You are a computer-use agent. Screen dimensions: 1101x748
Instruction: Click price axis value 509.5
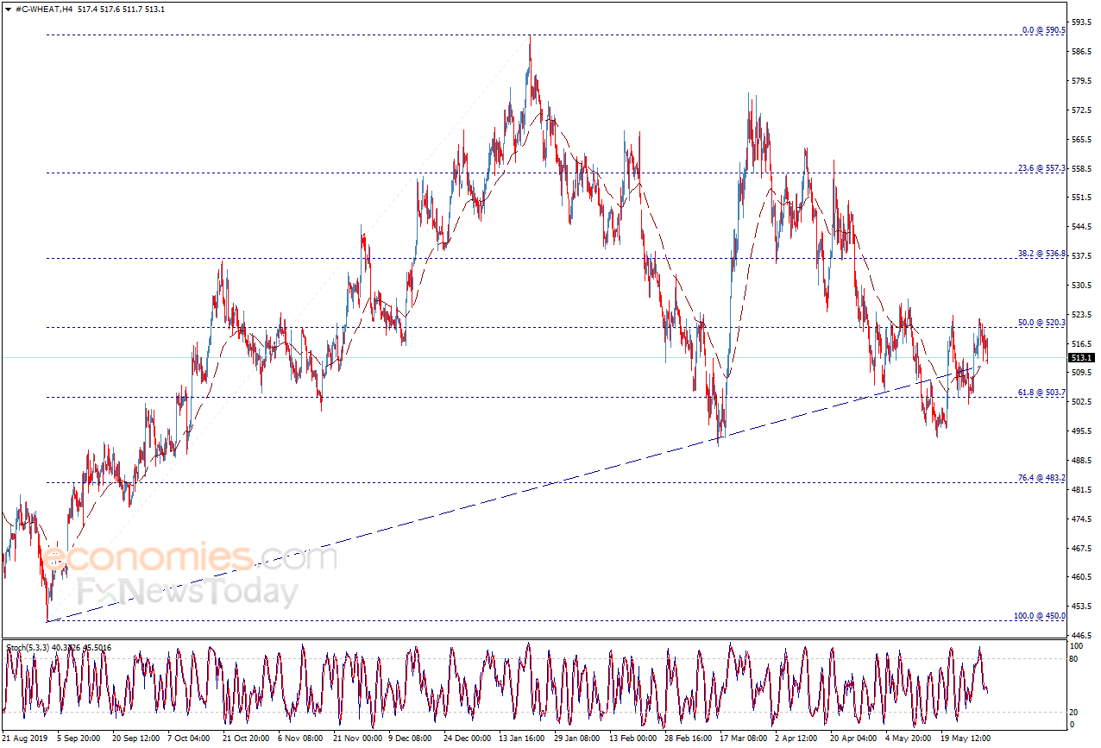tap(1082, 373)
